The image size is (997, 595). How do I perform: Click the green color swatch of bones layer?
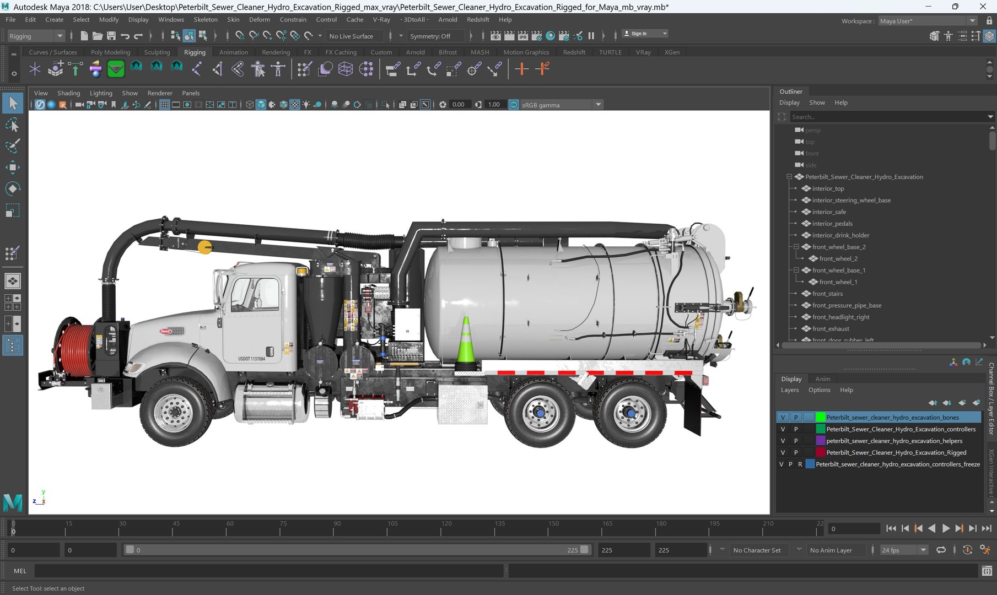pyautogui.click(x=821, y=417)
